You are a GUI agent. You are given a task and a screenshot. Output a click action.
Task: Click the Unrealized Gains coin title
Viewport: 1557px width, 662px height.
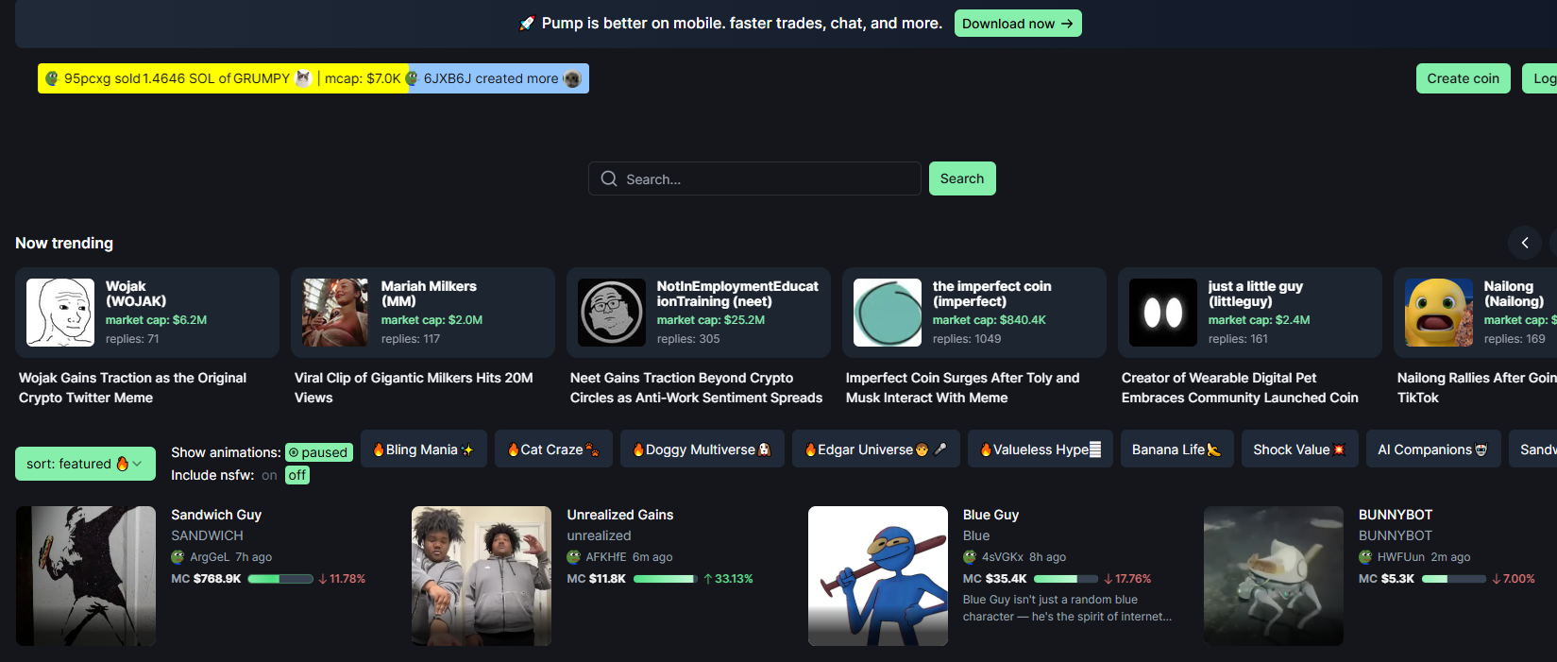pyautogui.click(x=620, y=515)
